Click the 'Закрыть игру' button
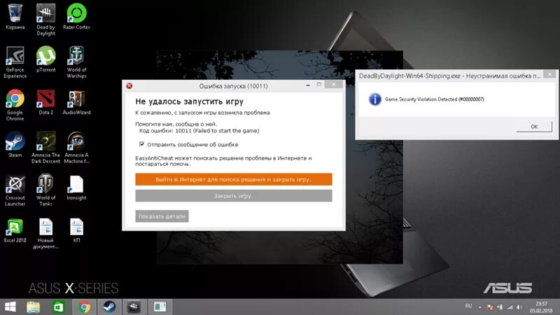This screenshot has width=560, height=315. pyautogui.click(x=234, y=196)
